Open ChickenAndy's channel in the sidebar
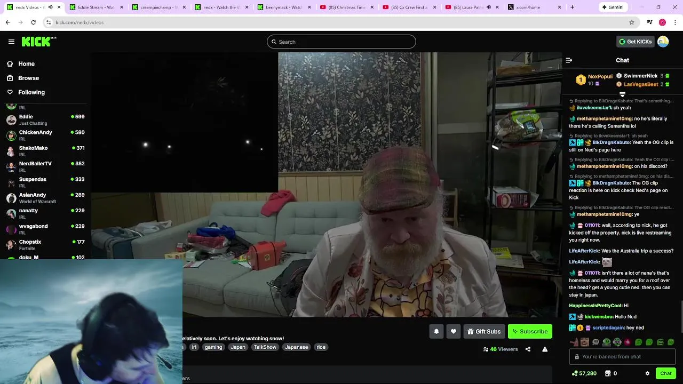The width and height of the screenshot is (683, 384). [x=45, y=135]
